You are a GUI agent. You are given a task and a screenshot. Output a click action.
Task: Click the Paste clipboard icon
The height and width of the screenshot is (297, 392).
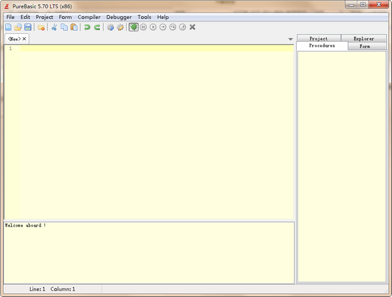click(74, 27)
